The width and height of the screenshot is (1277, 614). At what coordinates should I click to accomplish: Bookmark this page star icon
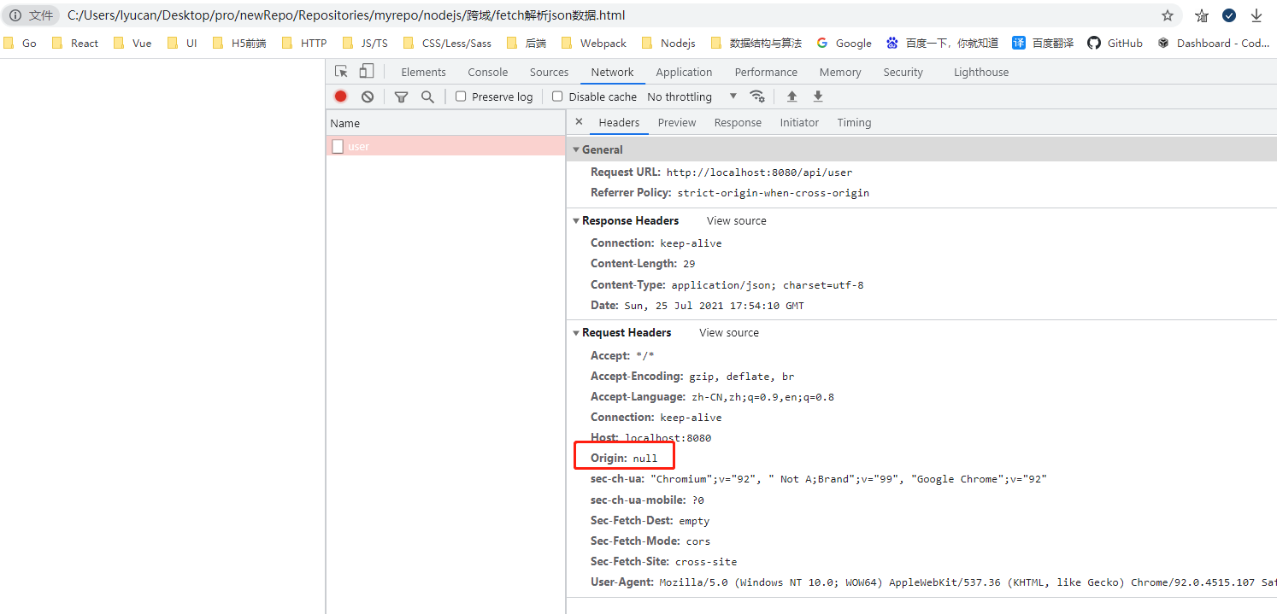pyautogui.click(x=1168, y=15)
